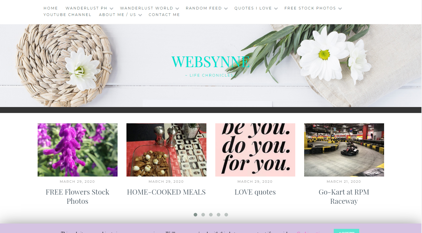Expand the Wanderlust World dropdown arrow

(x=177, y=9)
